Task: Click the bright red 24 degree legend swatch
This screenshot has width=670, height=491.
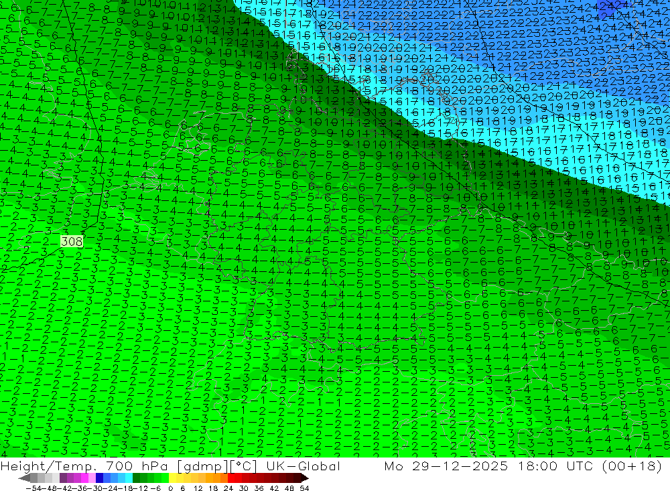Action: click(231, 478)
